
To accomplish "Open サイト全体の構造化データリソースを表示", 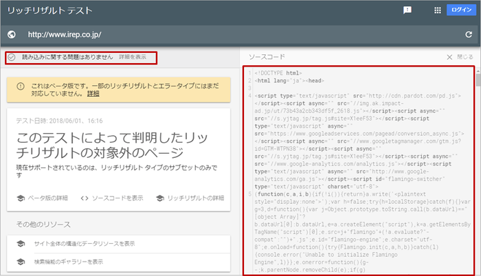I will click(x=84, y=243).
